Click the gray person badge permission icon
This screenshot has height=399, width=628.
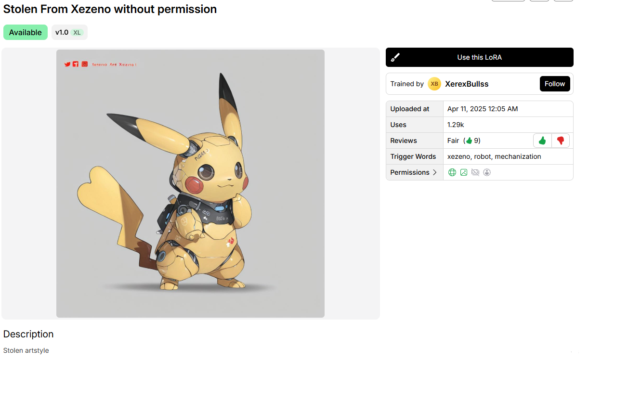tap(487, 172)
